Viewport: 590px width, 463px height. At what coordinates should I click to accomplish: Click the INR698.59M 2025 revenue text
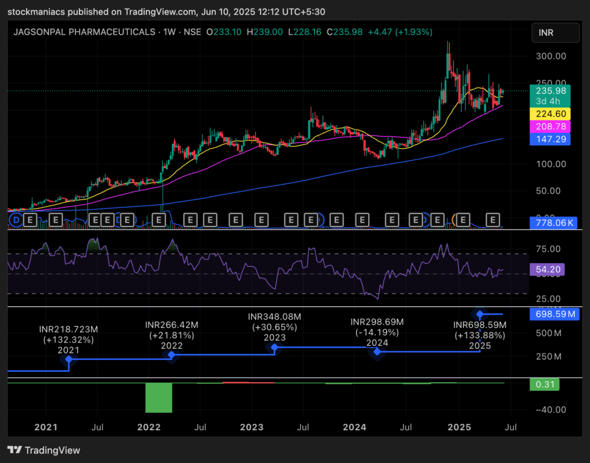[480, 325]
